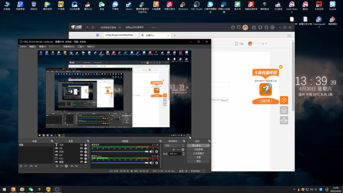The image size is (343, 193).
Task: Toggle lock of the last source row
Action: 85,162
